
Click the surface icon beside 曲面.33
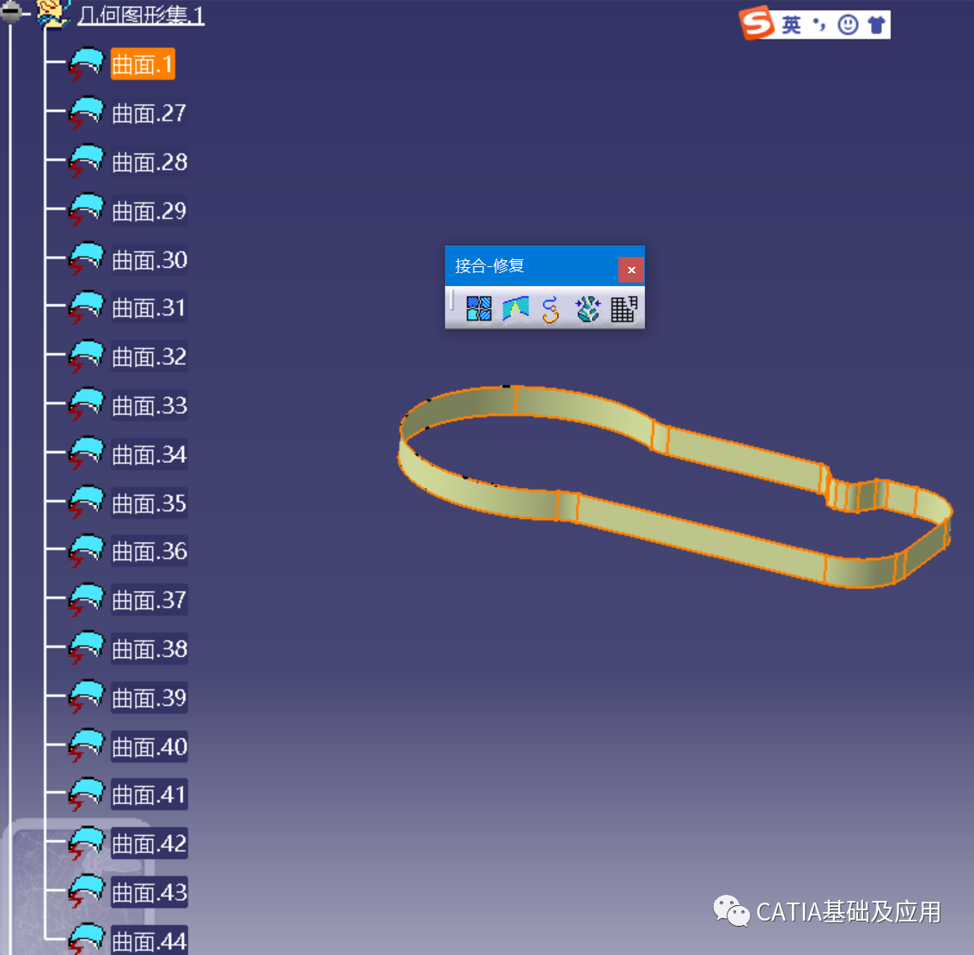pyautogui.click(x=86, y=405)
